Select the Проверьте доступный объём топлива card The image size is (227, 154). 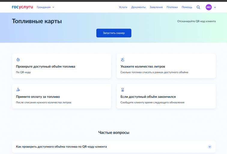pos(62,66)
